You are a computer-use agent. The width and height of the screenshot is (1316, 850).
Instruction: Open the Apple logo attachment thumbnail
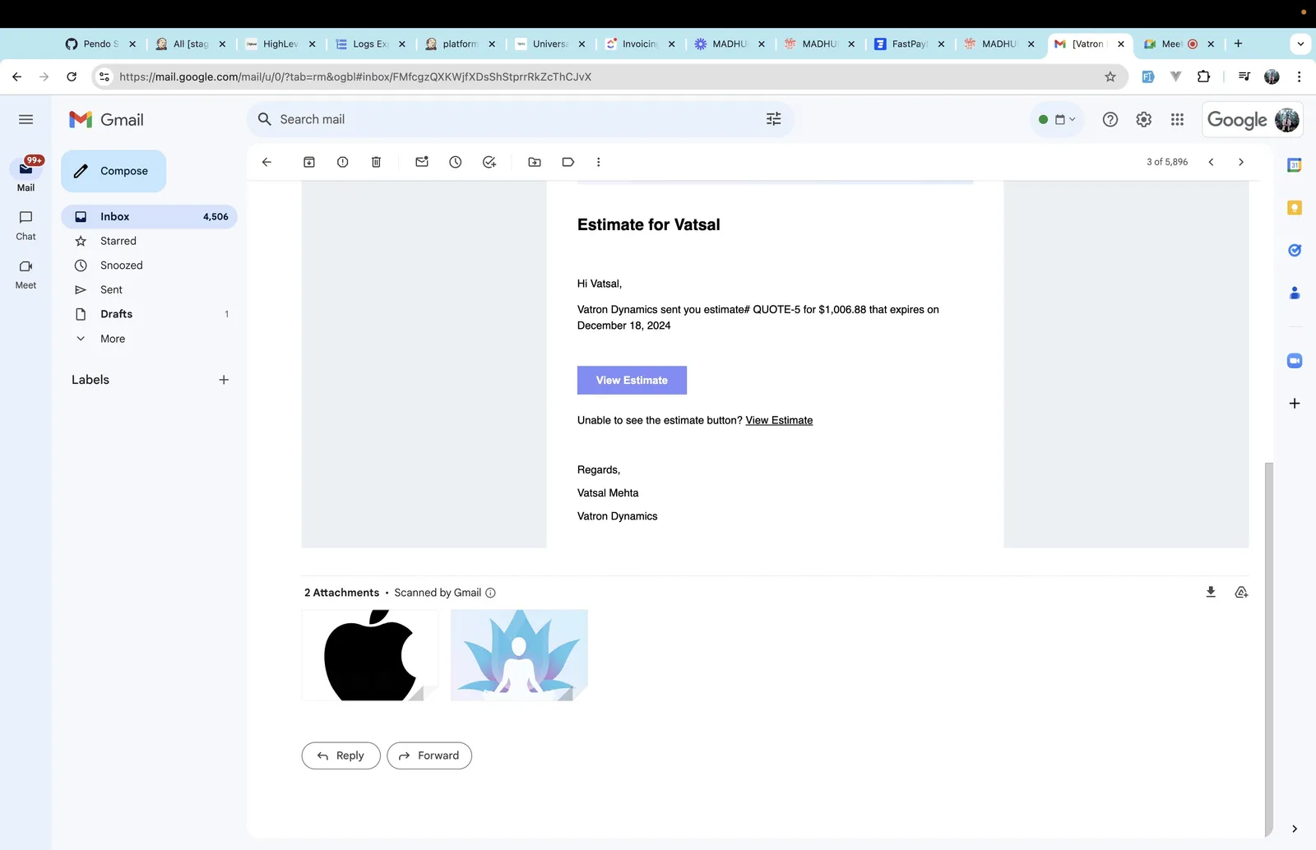(x=370, y=655)
